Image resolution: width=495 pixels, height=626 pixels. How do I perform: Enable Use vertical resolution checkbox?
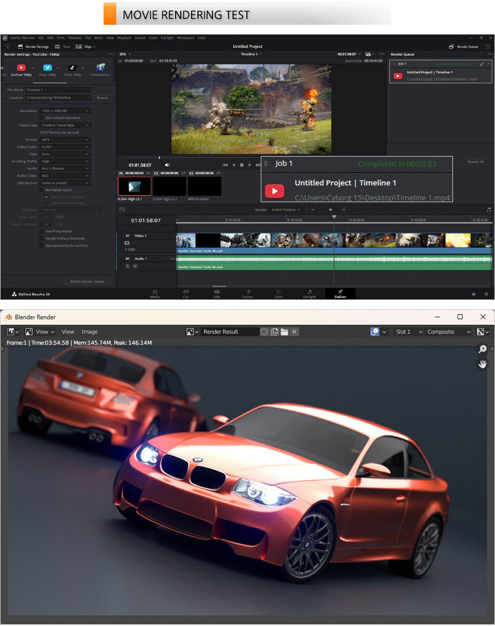pos(41,117)
